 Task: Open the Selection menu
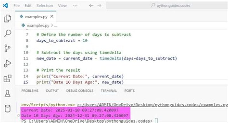point(45,5)
